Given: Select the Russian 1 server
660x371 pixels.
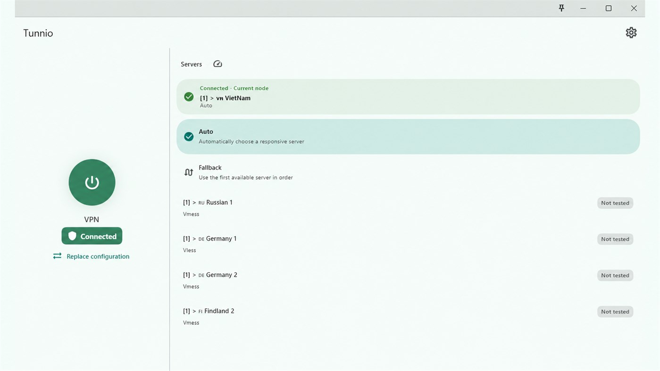Looking at the screenshot, I should (408, 208).
